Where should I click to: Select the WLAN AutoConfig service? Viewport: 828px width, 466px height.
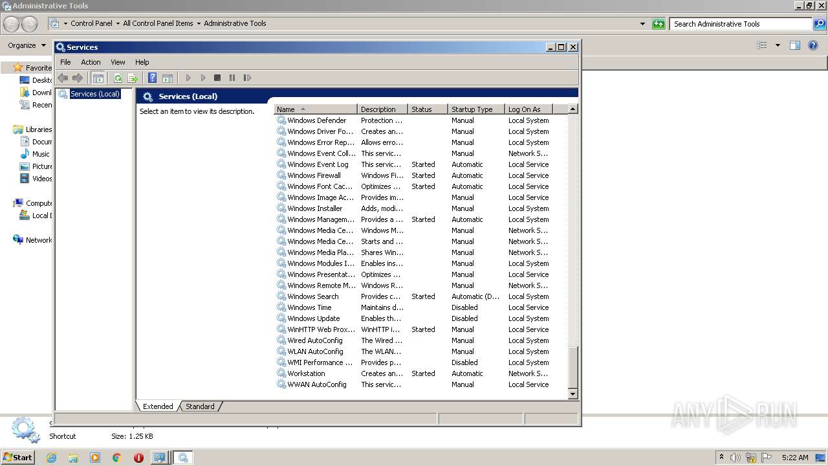(420, 351)
